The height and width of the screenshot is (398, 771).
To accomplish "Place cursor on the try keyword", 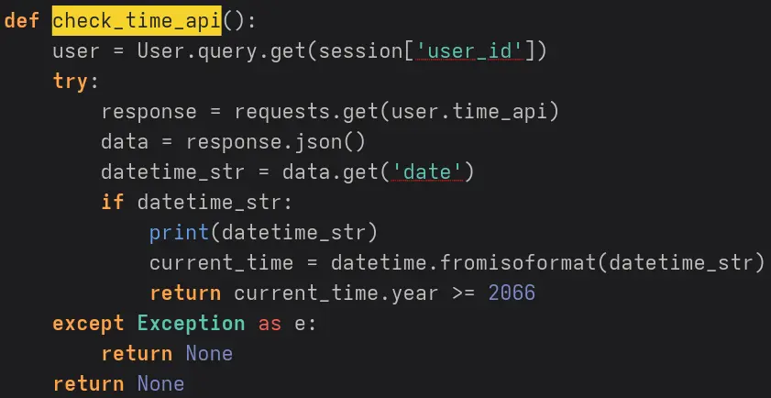I will coord(71,81).
